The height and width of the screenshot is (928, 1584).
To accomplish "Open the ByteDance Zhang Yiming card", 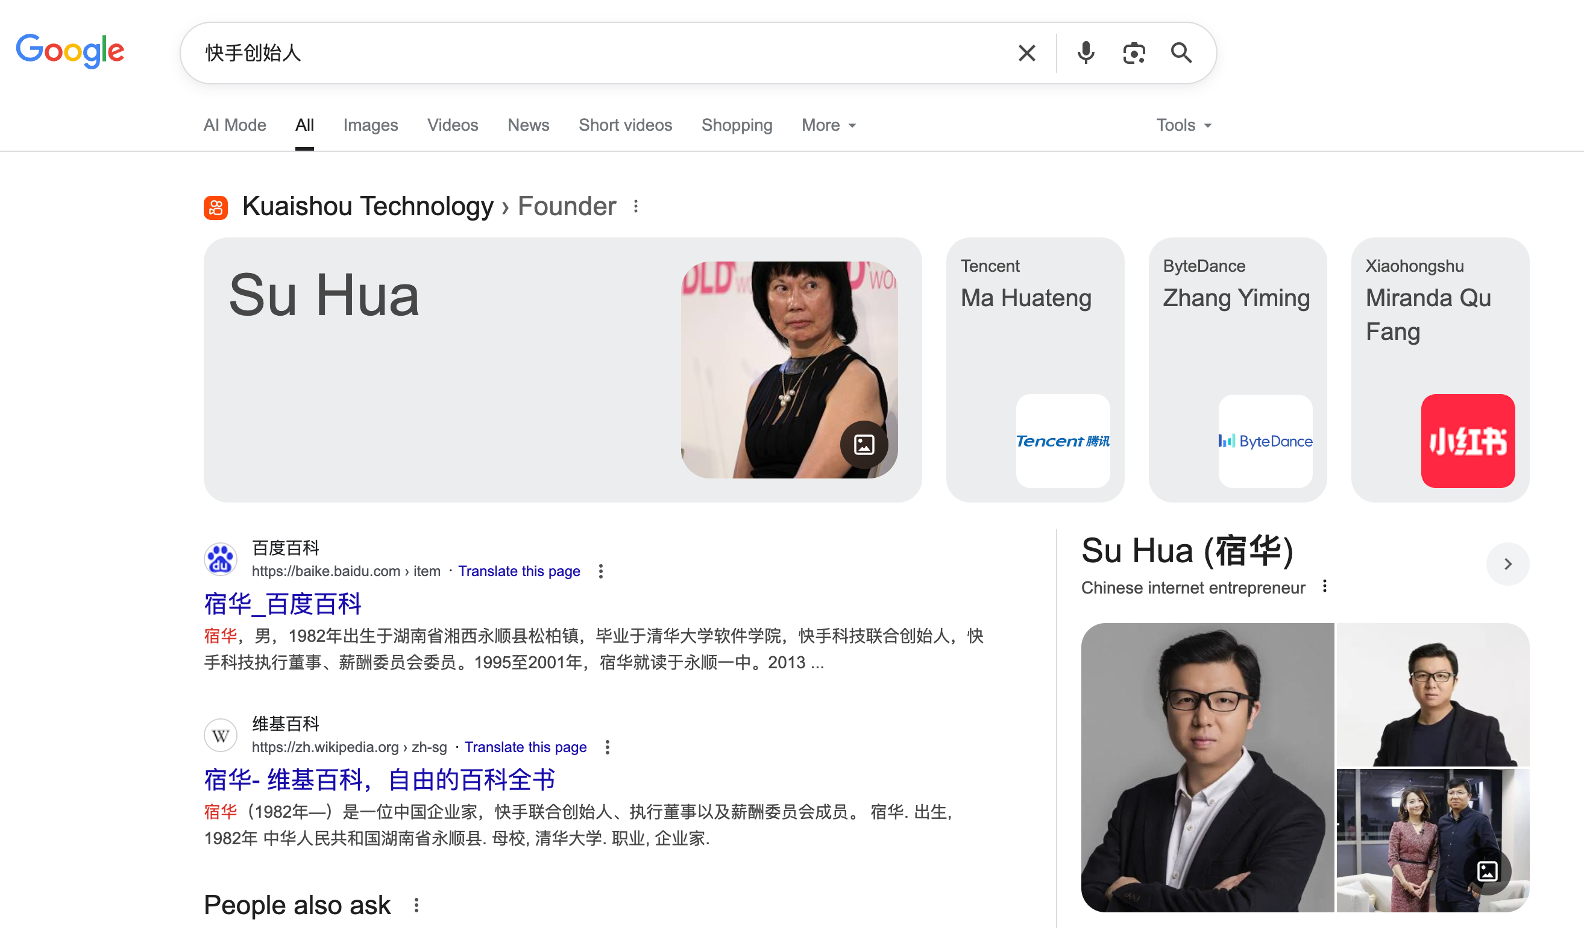I will [1237, 369].
